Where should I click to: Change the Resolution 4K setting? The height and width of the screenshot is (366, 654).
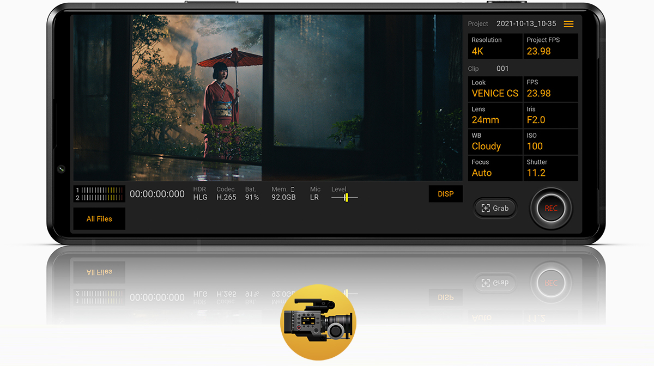coord(495,46)
